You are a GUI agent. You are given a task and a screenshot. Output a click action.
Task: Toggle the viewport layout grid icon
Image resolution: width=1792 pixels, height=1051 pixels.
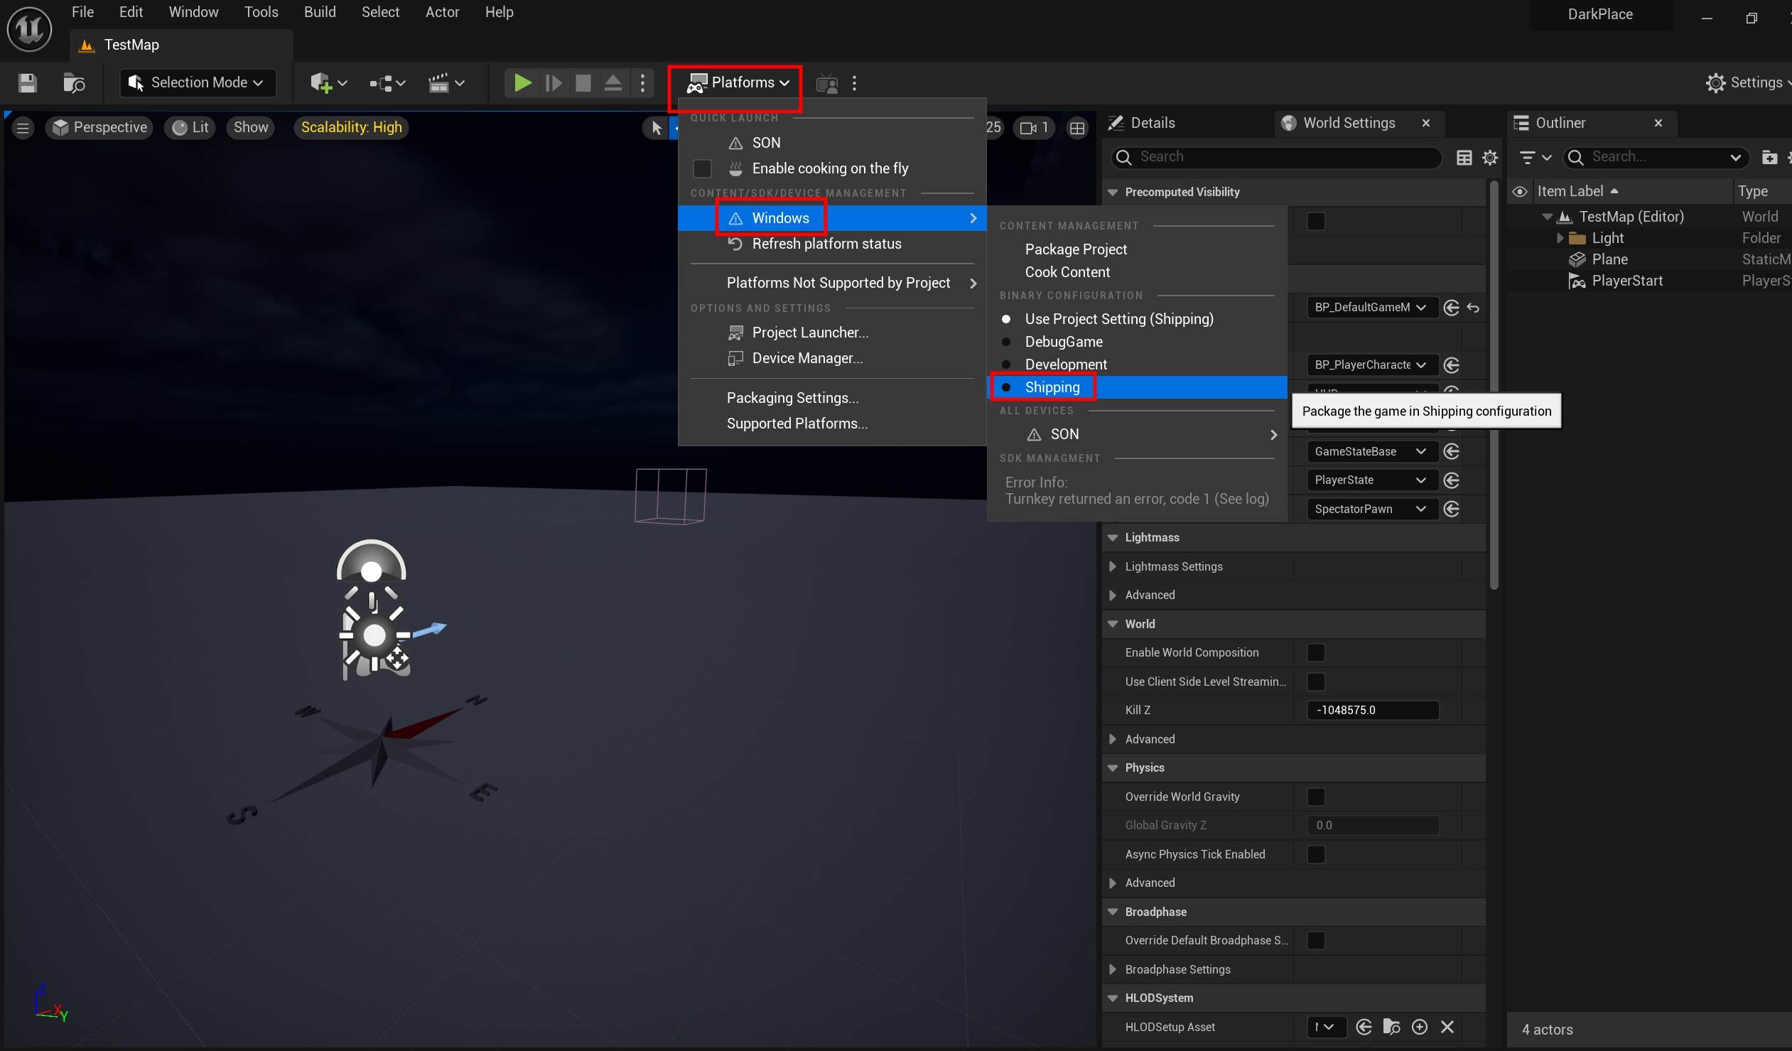point(1077,128)
